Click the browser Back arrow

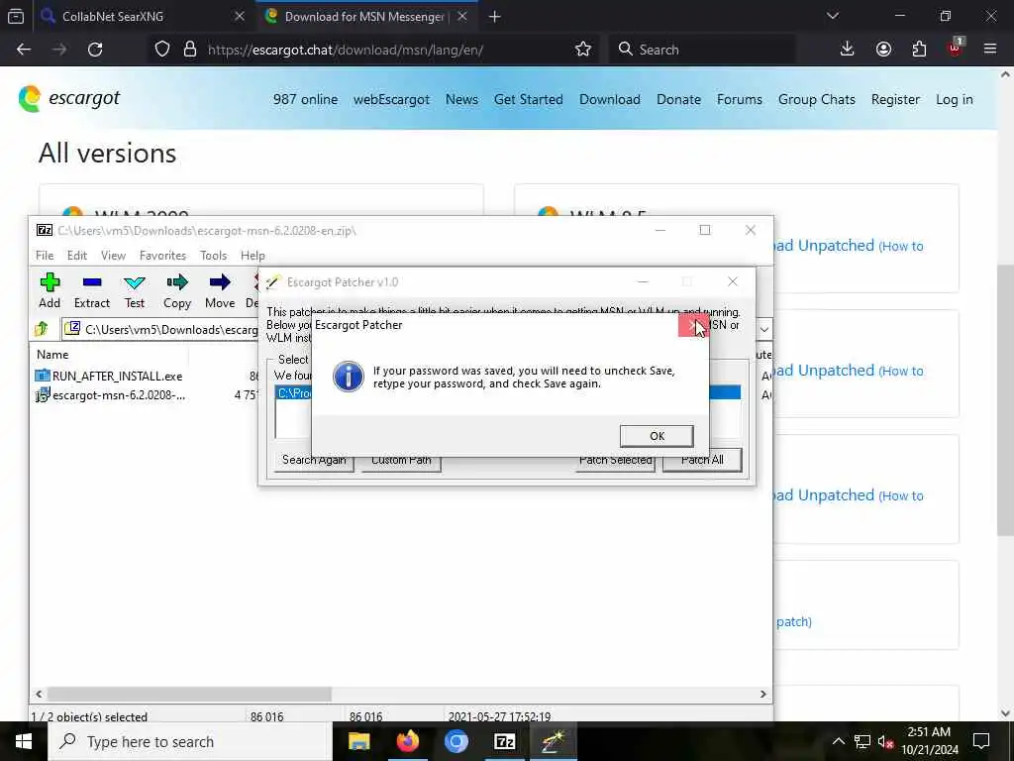(24, 50)
